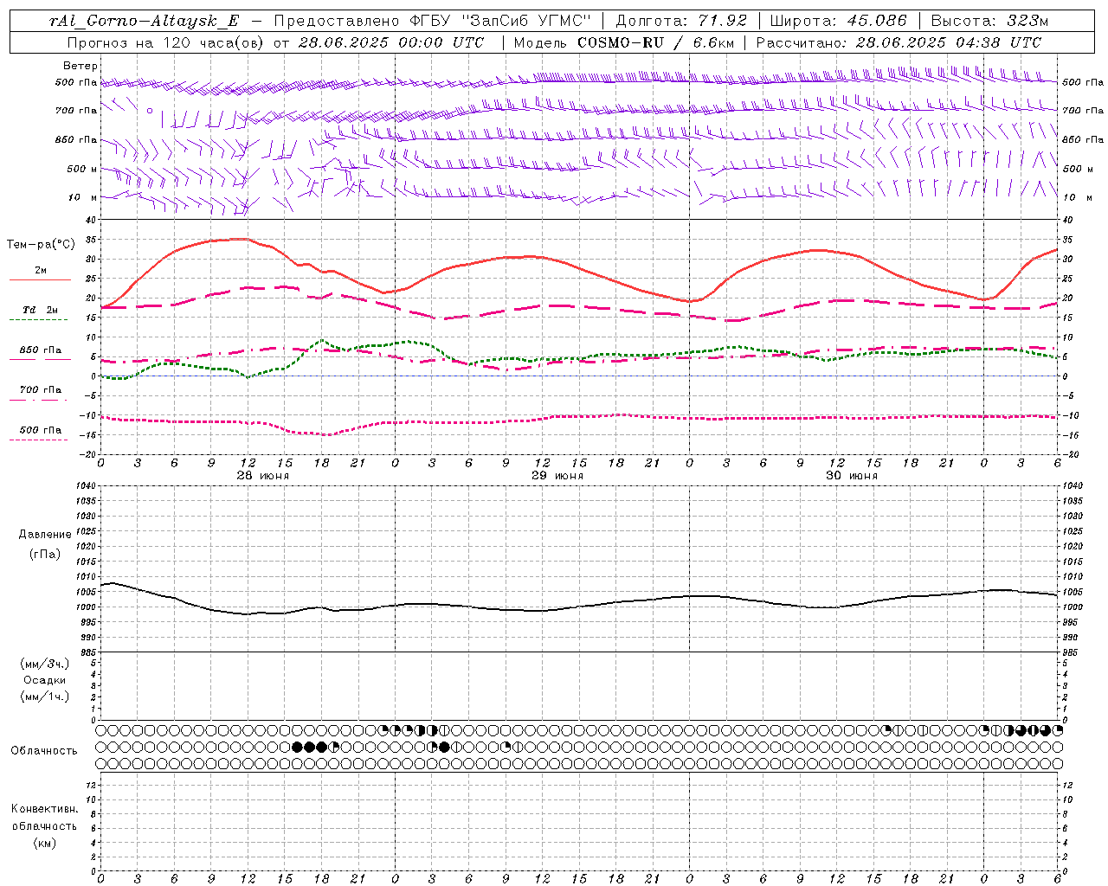Click the '29 июня' date label
This screenshot has width=1108, height=886.
click(x=557, y=476)
